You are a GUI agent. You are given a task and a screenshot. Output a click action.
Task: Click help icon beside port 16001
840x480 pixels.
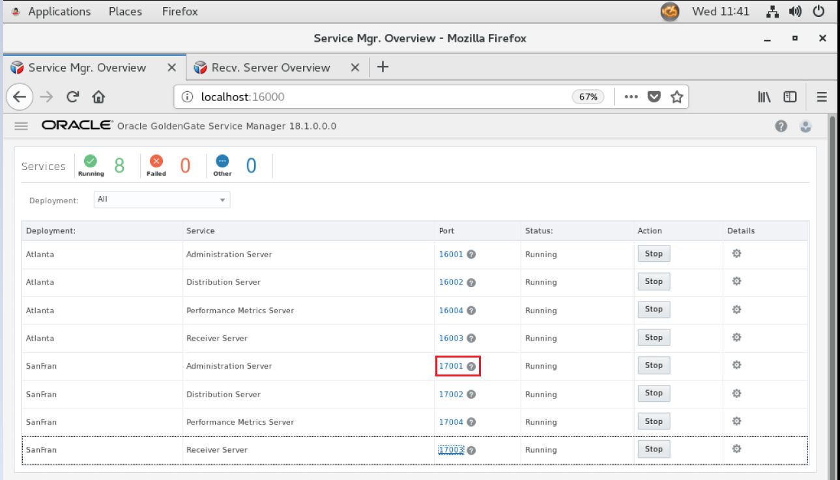pyautogui.click(x=471, y=255)
